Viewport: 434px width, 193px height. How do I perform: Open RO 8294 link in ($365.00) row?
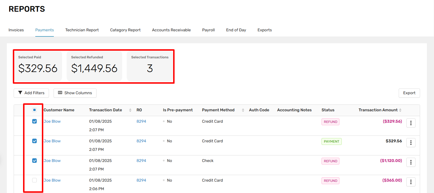[141, 180]
